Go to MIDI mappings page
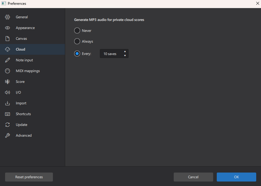 [32, 71]
